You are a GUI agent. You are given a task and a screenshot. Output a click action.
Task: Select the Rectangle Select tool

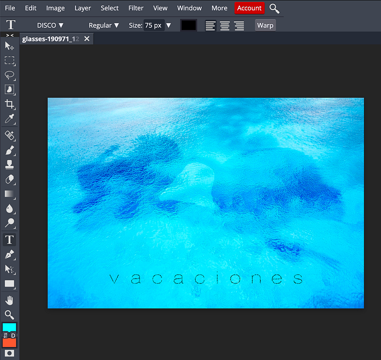pyautogui.click(x=9, y=61)
